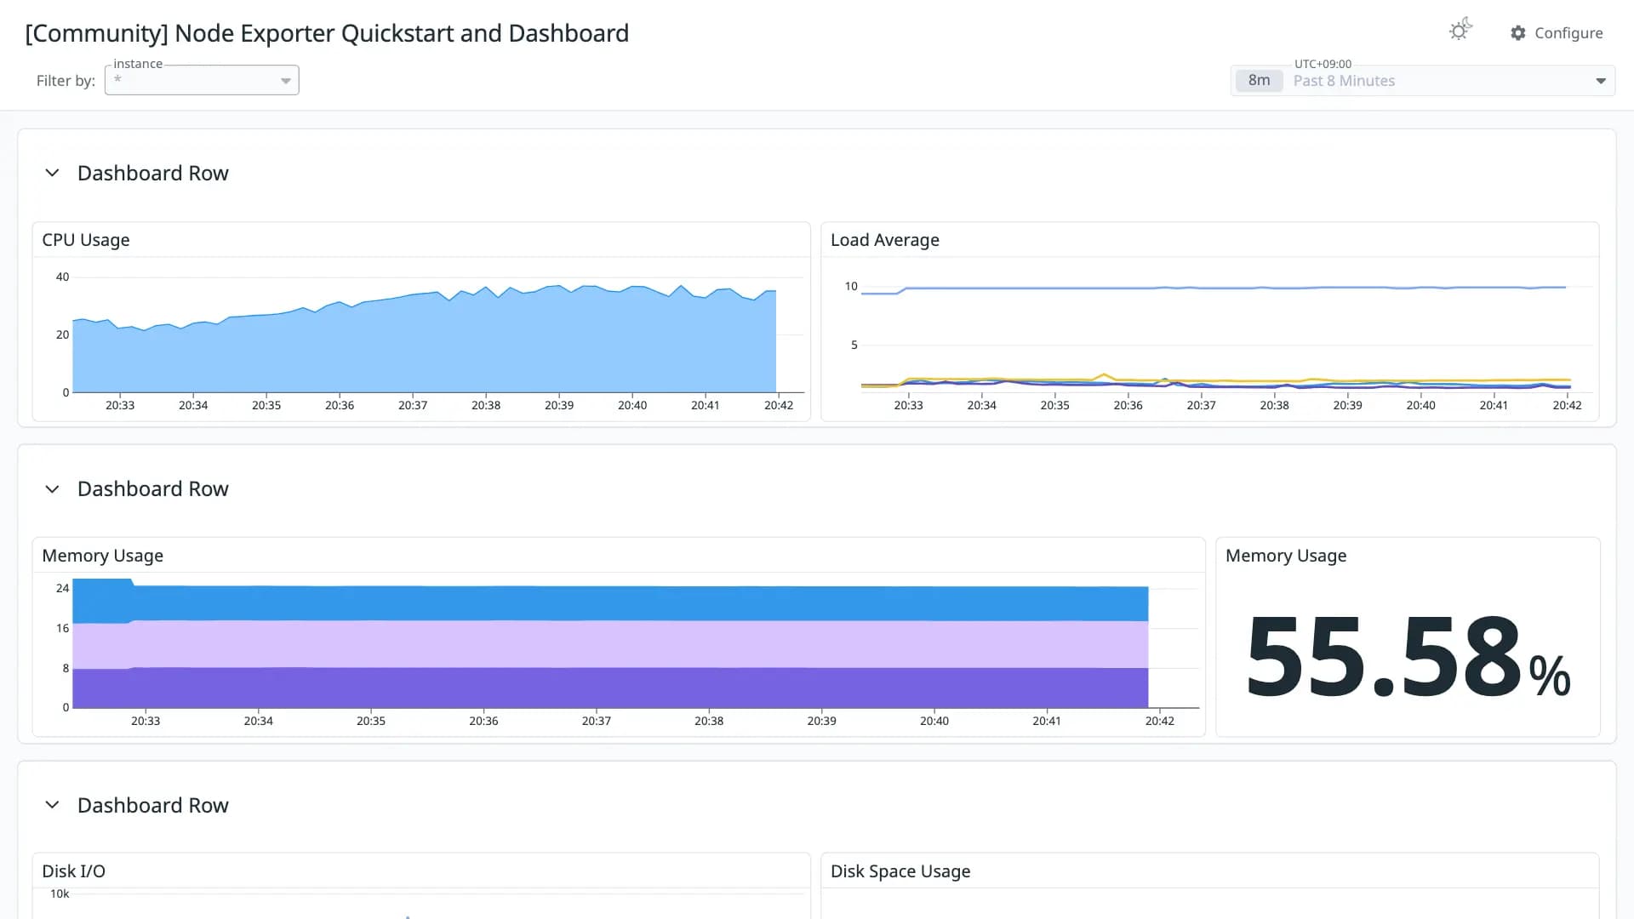Click the dashboard title Node Exporter Quickstart

point(327,33)
